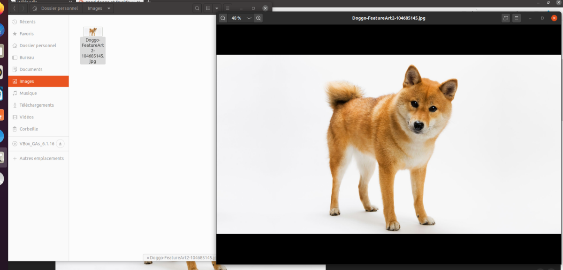
Task: Open Téléchargements in the sidebar
Action: click(38, 105)
